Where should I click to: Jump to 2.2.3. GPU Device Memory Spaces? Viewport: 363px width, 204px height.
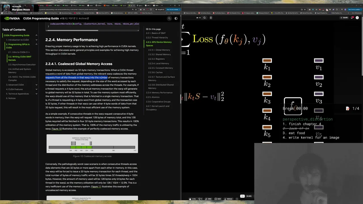[159, 44]
